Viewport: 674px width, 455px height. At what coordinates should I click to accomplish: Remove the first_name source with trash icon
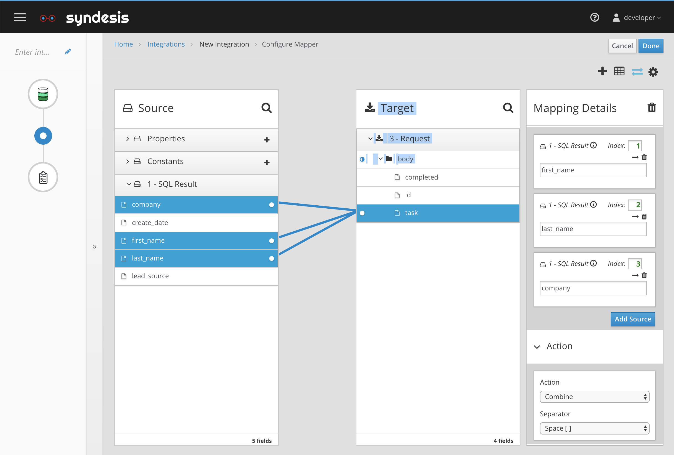tap(644, 157)
